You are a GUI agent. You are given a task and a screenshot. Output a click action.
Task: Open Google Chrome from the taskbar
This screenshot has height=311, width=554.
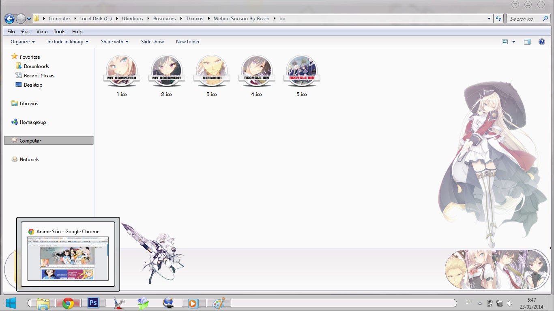68,303
